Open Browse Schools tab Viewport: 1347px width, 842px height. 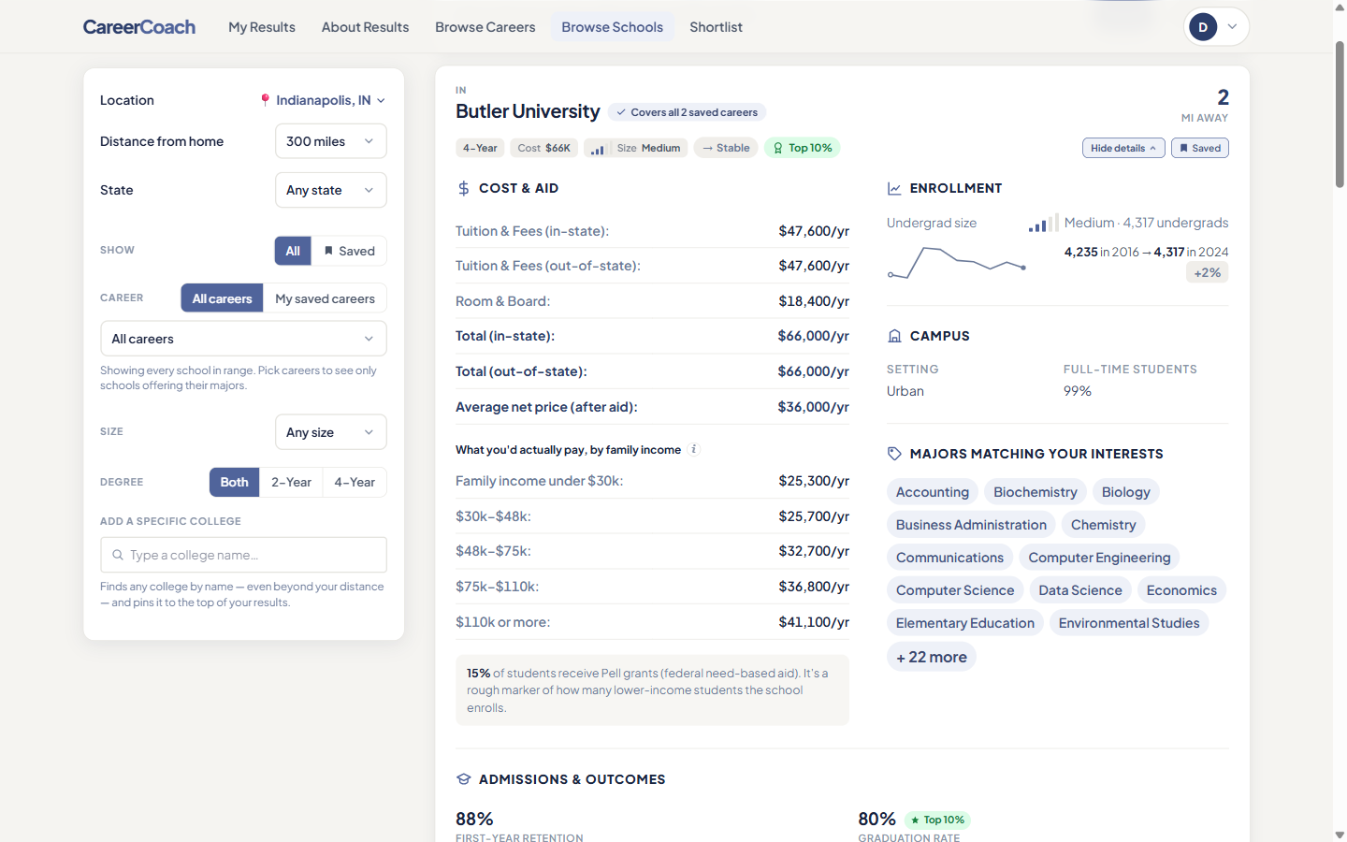tap(613, 27)
